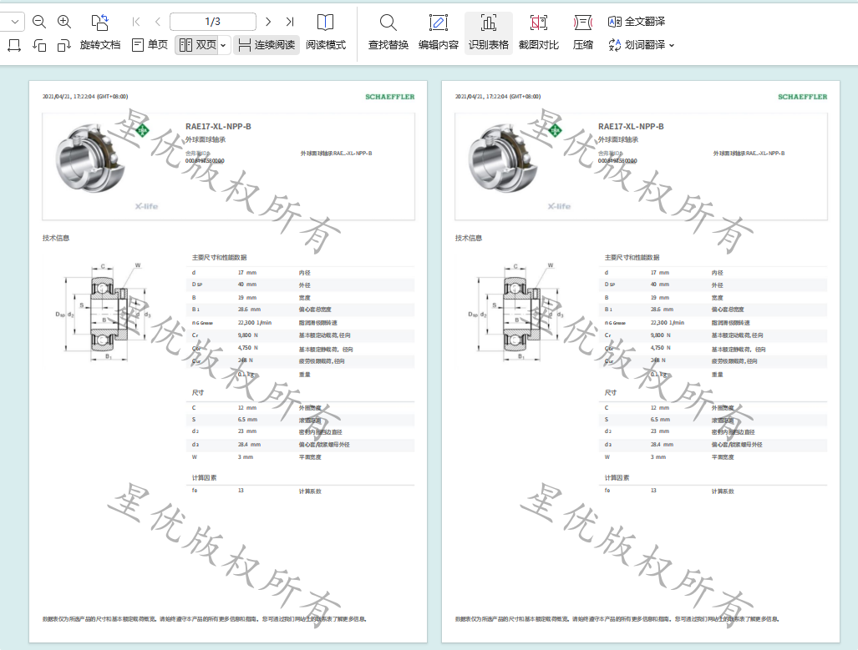This screenshot has height=650, width=858.
Task: Click the 1/3 page number field
Action: coord(213,22)
